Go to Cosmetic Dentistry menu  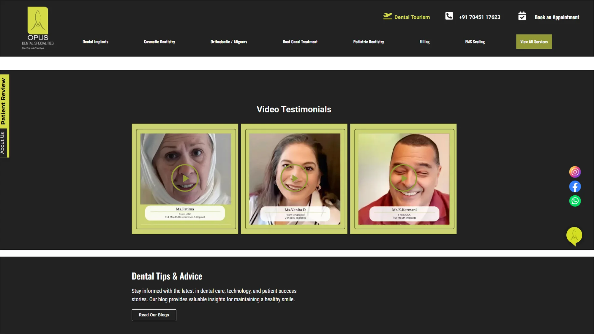click(x=159, y=42)
